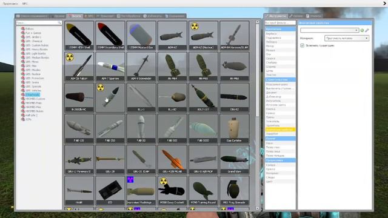Screen dimensions: 388x218
Task: Click the SCPs category icon
Action: pyautogui.click(x=23, y=119)
